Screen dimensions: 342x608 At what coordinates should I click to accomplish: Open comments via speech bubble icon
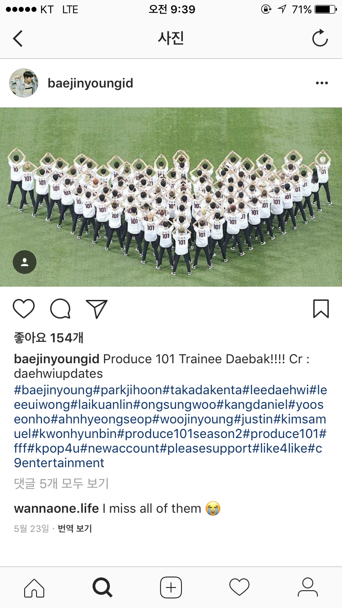[60, 309]
